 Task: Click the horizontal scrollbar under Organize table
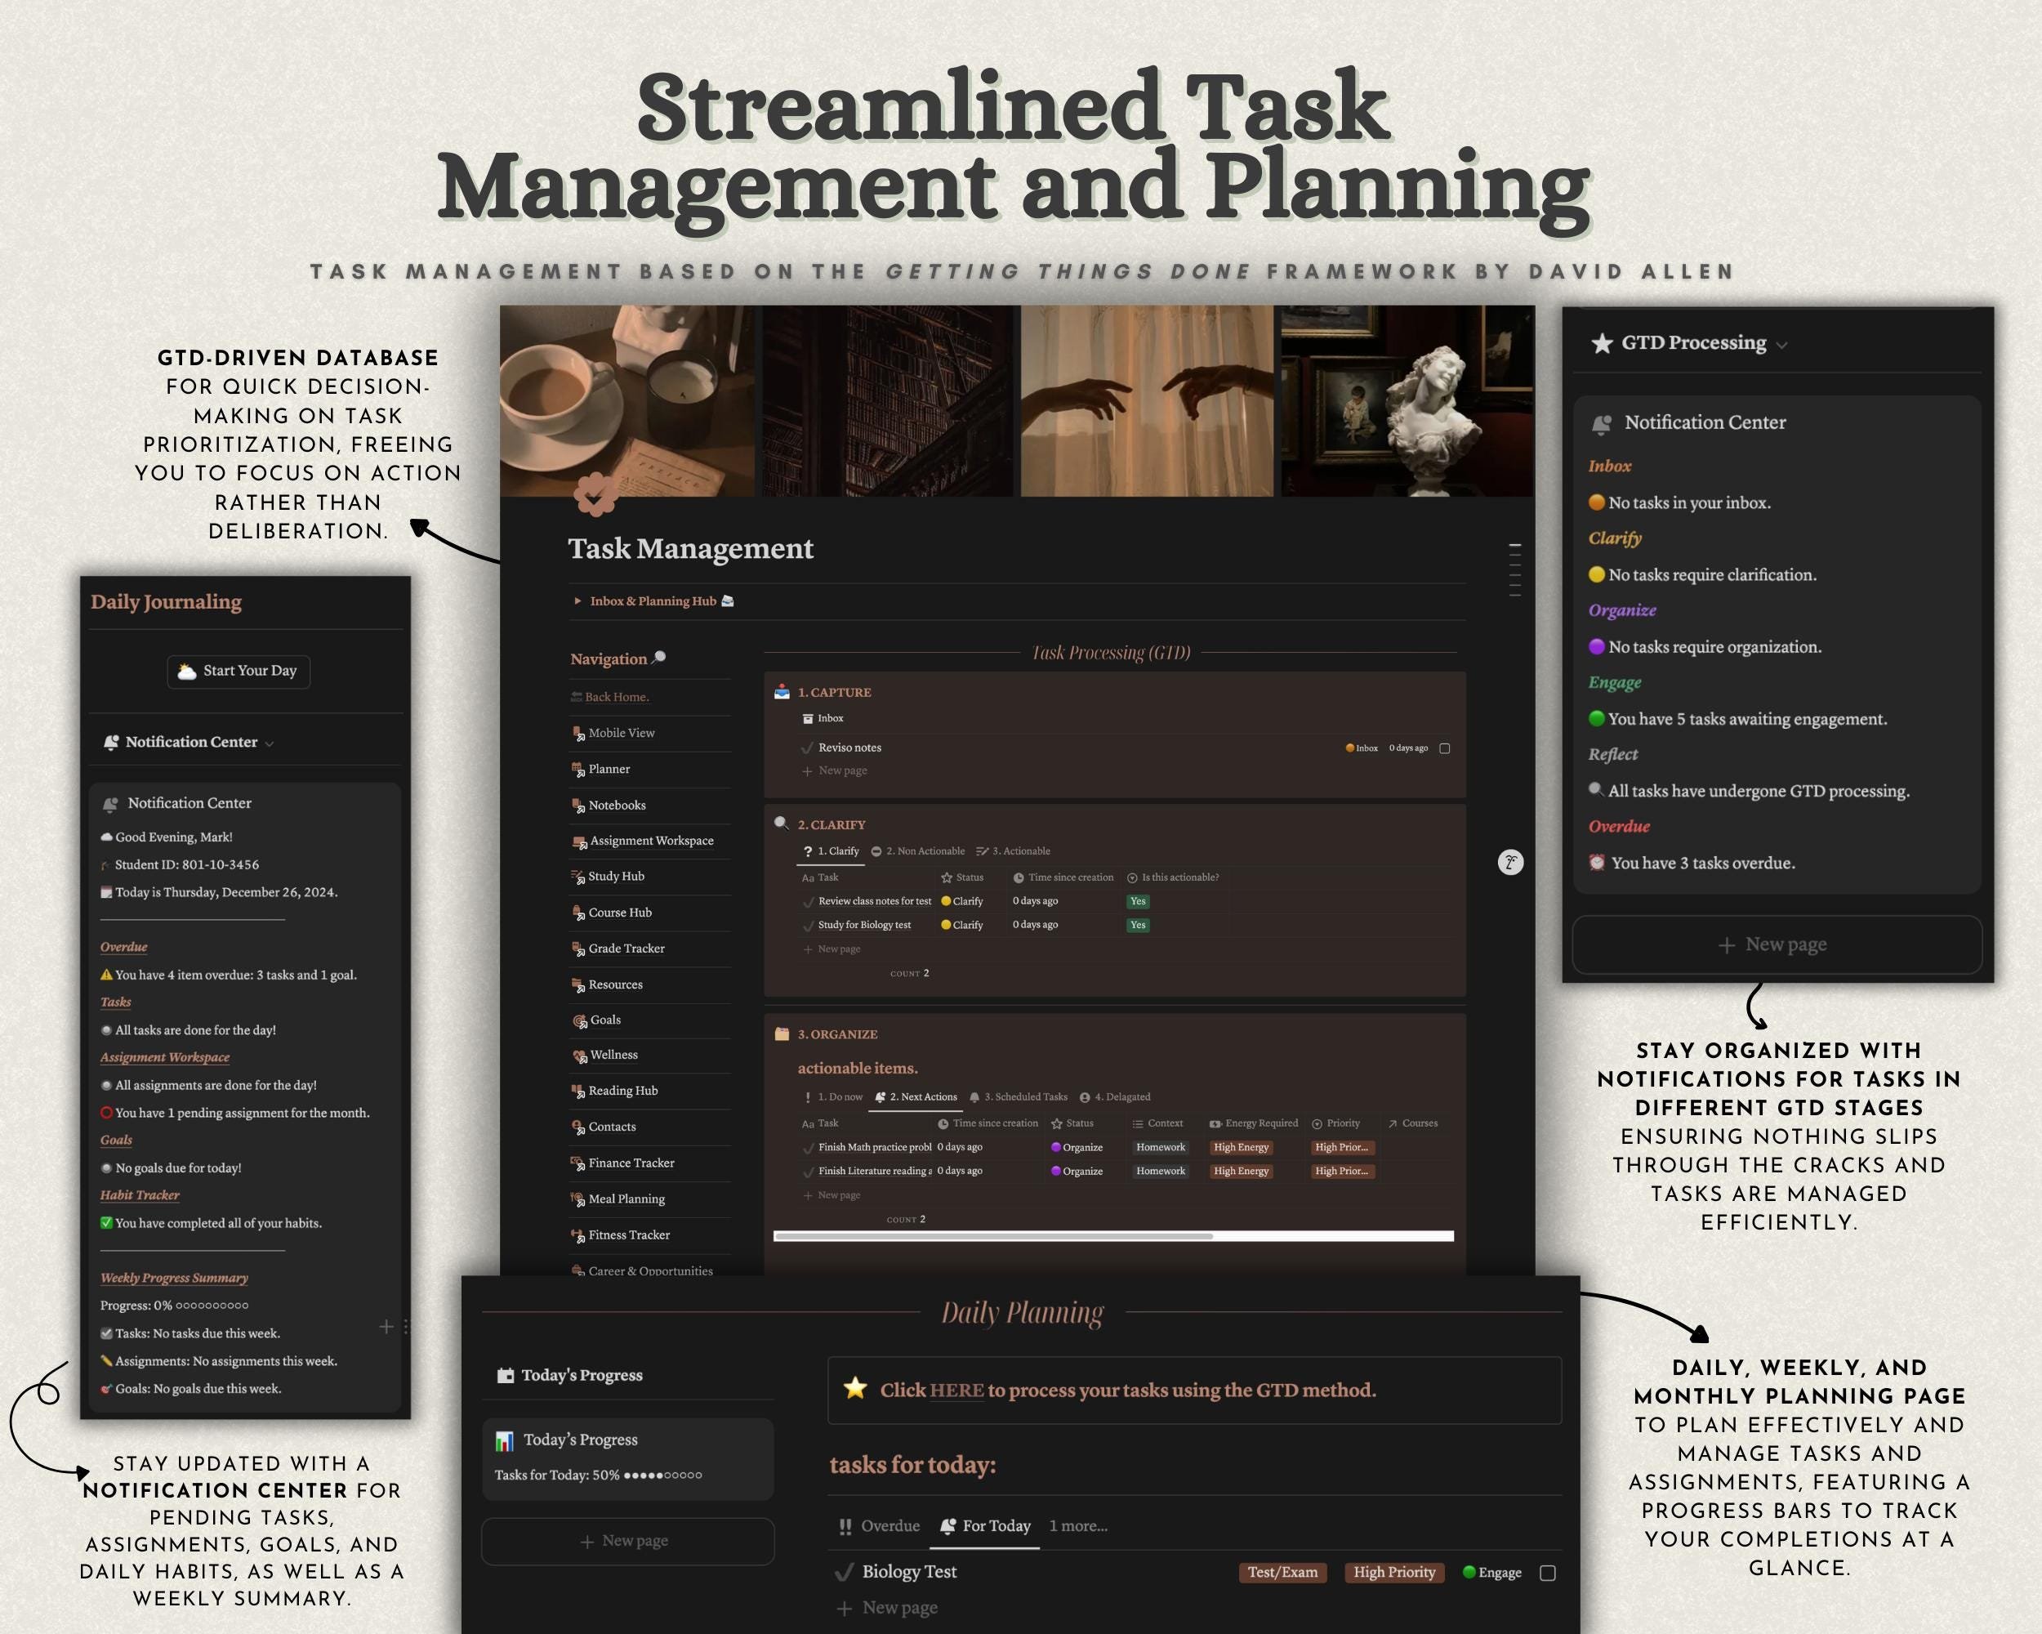(1112, 1235)
